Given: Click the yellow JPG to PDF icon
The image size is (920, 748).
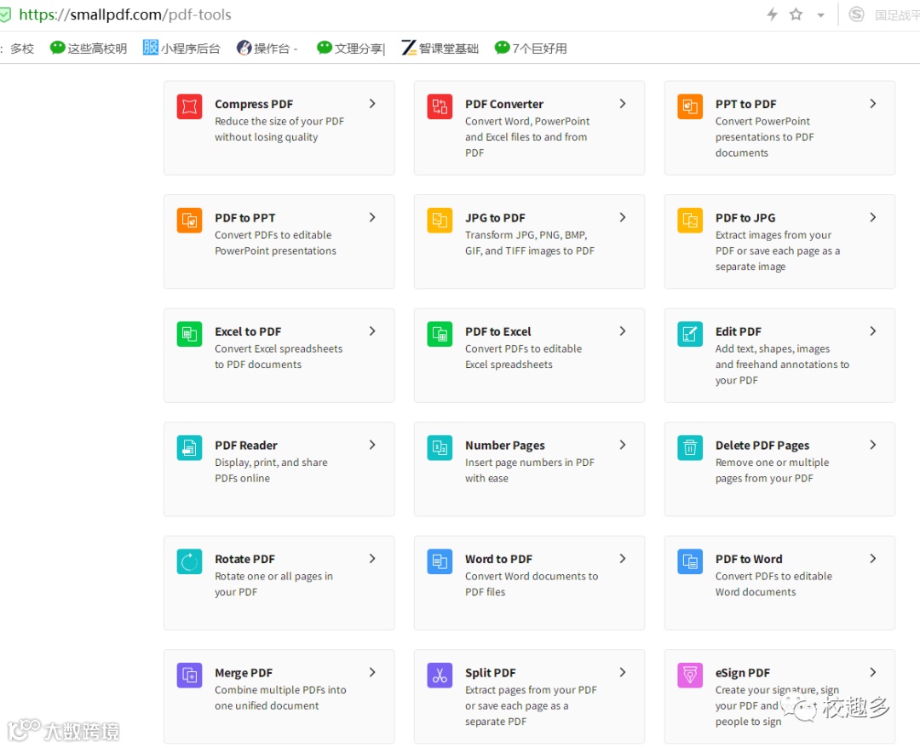Looking at the screenshot, I should [x=440, y=220].
